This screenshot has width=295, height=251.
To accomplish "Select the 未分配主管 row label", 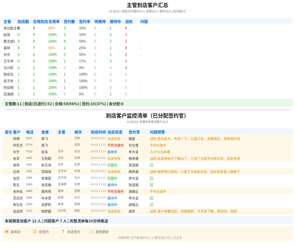I will [x=12, y=28].
